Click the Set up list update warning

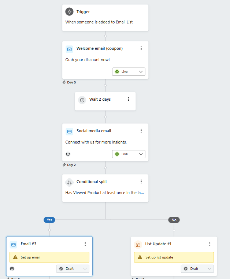coord(174,257)
